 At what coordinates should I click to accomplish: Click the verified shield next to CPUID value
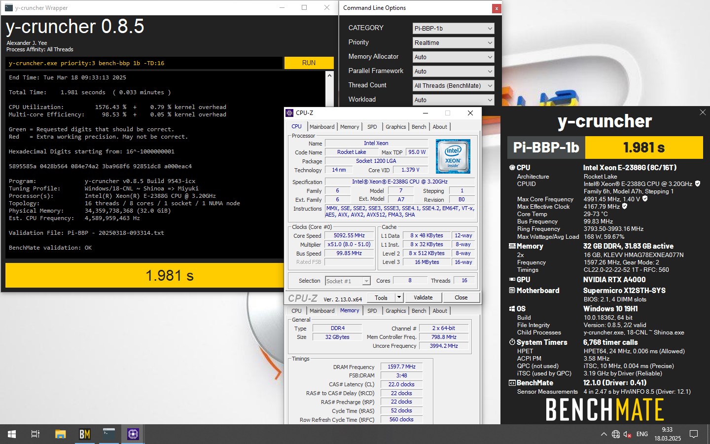pos(698,184)
